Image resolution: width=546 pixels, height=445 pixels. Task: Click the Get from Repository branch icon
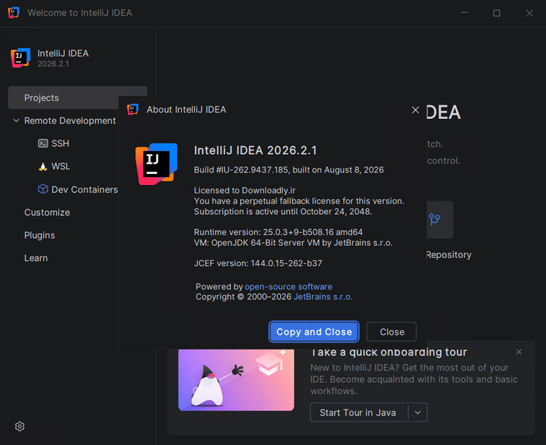pos(434,219)
